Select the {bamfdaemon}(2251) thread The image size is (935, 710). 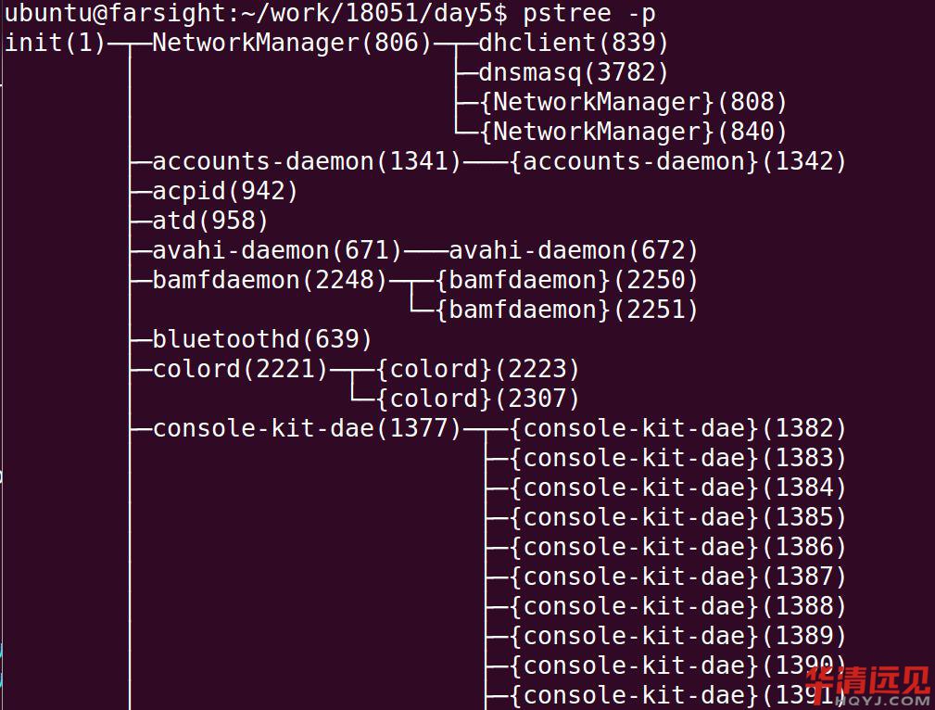(x=566, y=310)
